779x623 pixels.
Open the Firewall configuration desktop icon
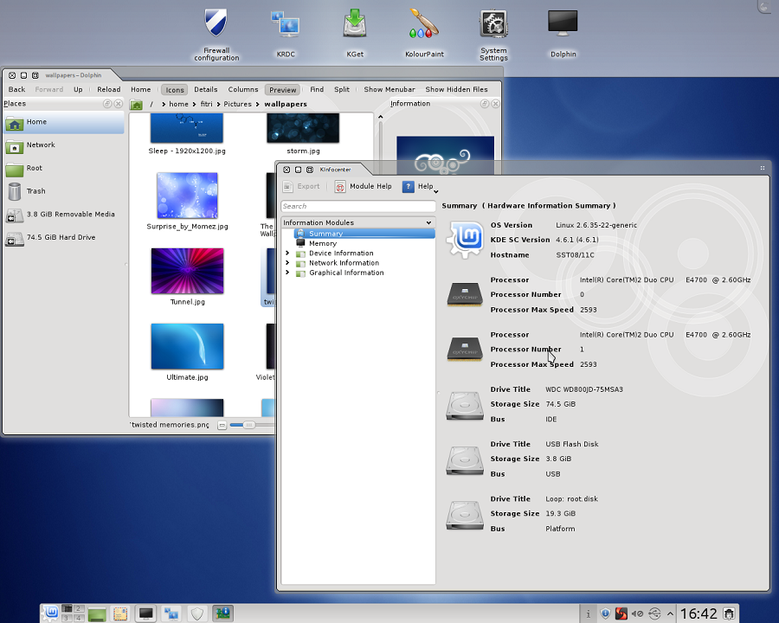pyautogui.click(x=216, y=24)
